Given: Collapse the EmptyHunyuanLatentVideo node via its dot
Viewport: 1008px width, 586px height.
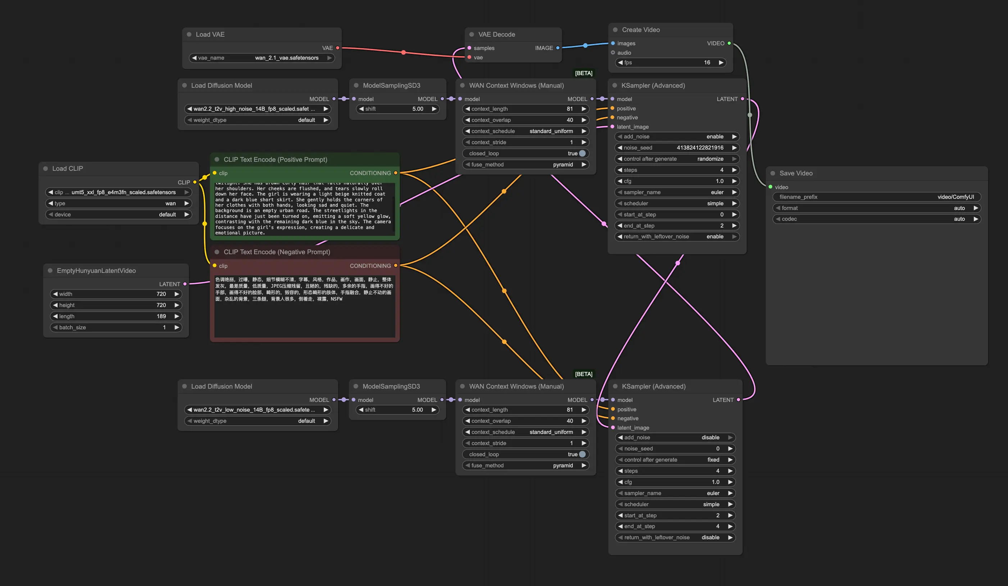Looking at the screenshot, I should (50, 271).
